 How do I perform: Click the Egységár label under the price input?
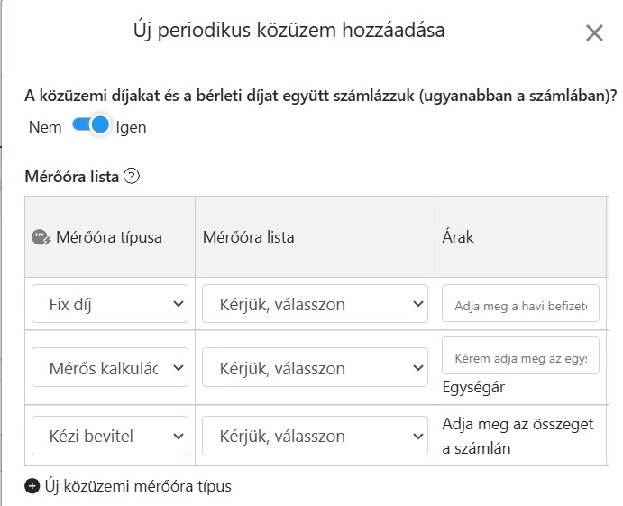[473, 387]
